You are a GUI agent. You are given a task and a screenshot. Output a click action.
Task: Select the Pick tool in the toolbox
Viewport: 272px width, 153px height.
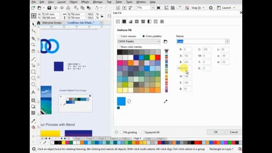click(33, 24)
